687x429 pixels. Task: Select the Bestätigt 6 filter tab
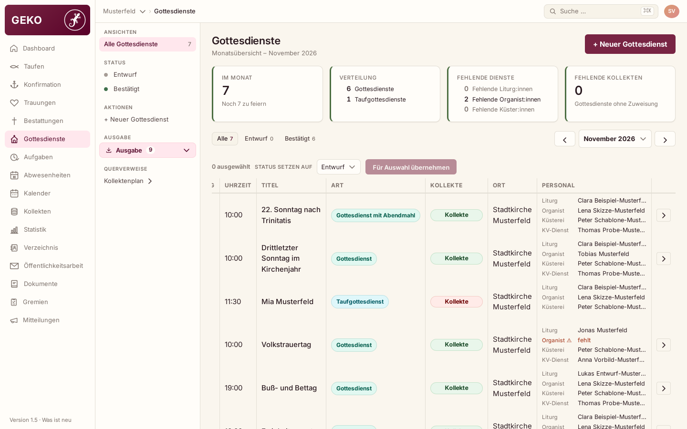click(300, 139)
